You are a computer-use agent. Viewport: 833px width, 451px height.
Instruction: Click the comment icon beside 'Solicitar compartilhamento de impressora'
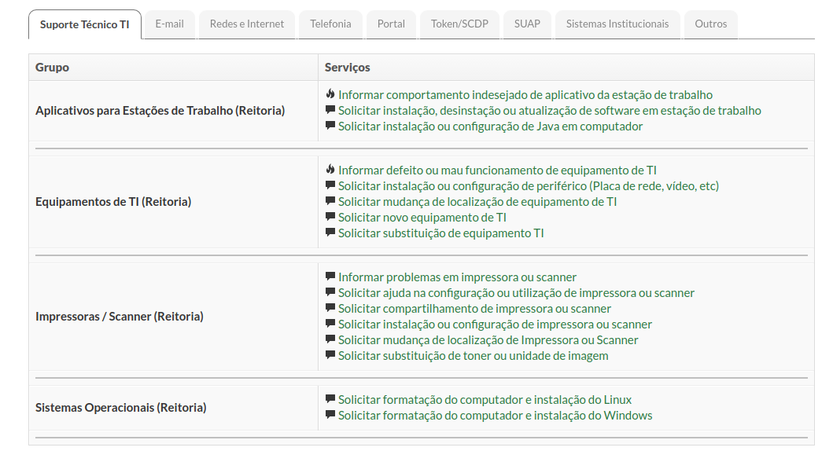(x=330, y=308)
